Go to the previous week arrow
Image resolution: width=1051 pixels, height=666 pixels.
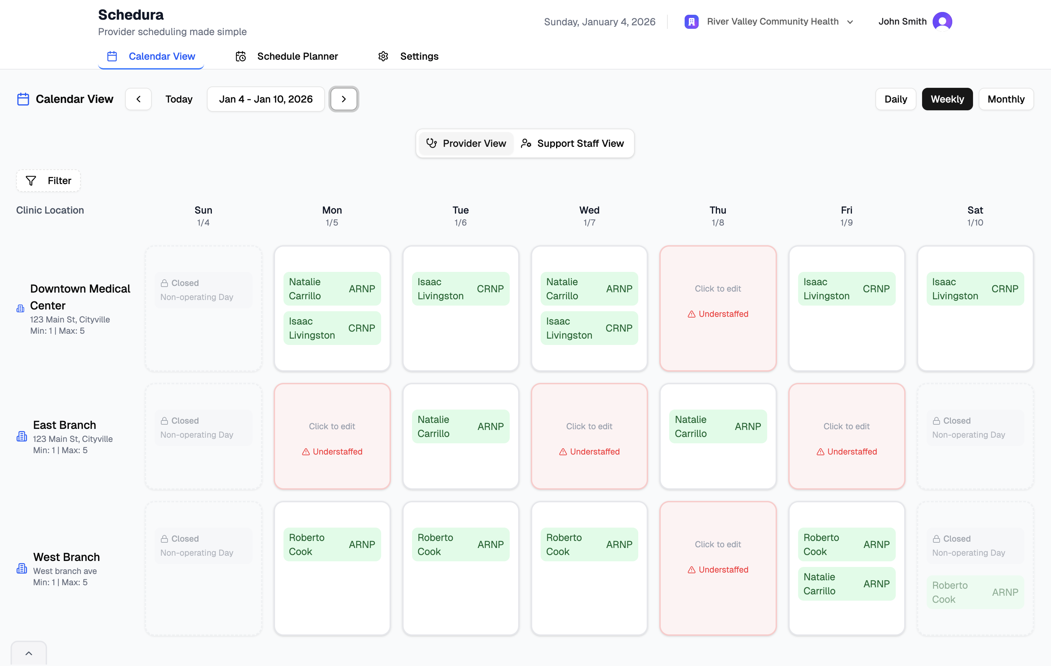coord(138,99)
